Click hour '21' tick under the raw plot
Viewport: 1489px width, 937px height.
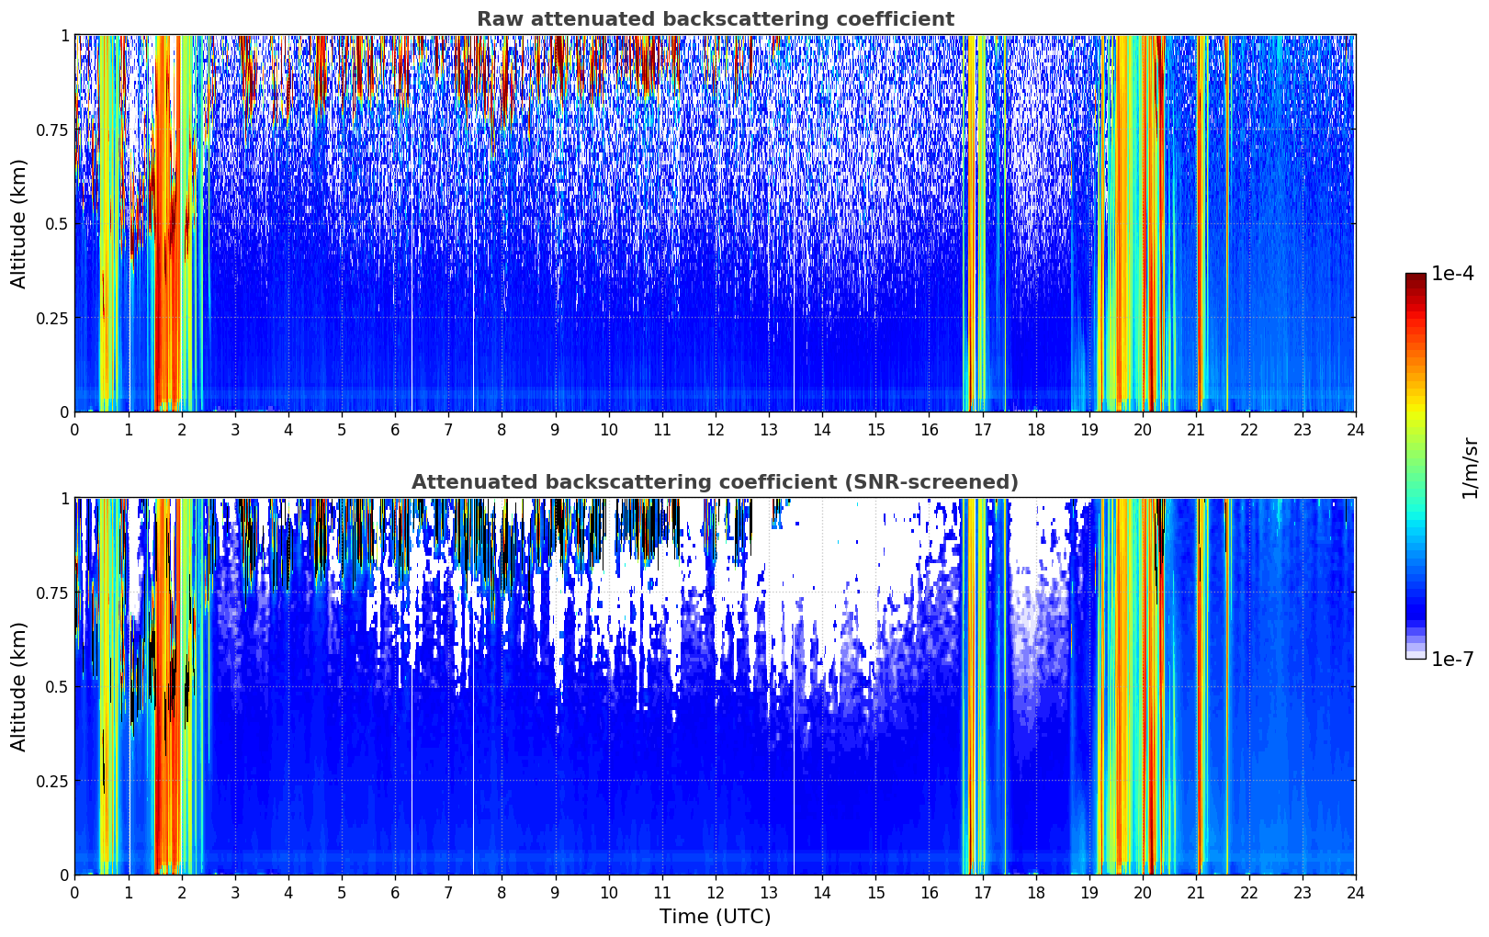[x=1196, y=429]
